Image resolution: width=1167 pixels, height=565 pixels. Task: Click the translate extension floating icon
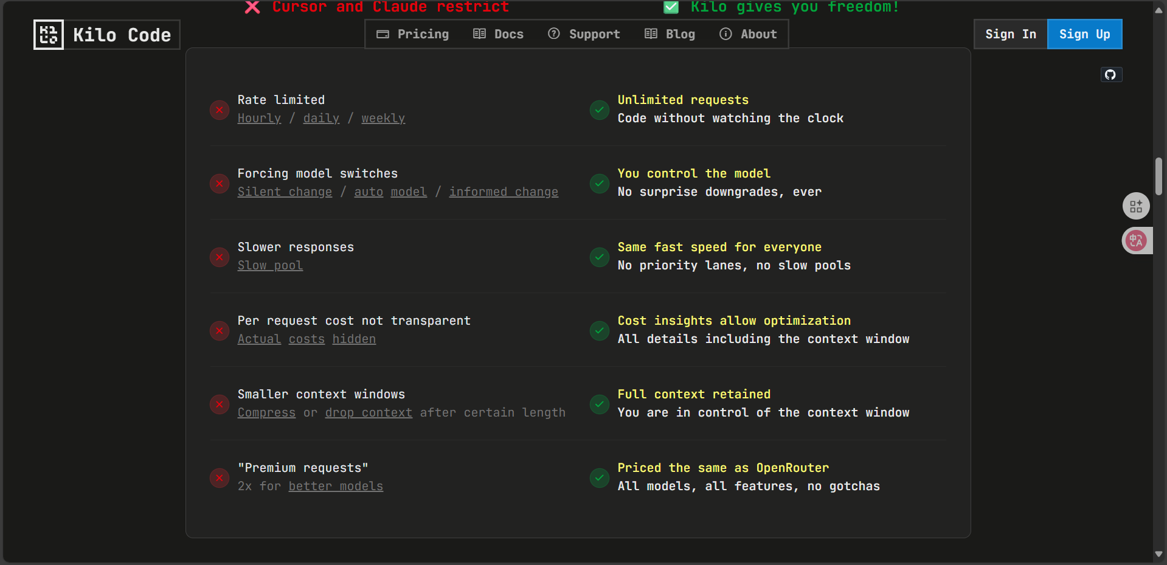click(1136, 241)
